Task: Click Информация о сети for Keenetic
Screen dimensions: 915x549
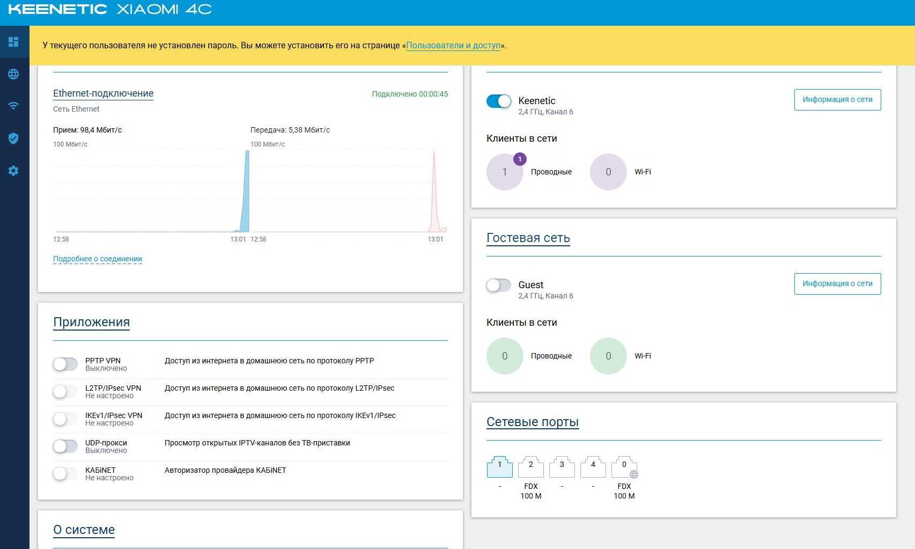Action: tap(837, 100)
